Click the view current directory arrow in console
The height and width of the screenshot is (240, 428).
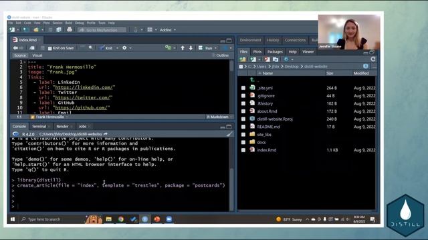point(106,134)
